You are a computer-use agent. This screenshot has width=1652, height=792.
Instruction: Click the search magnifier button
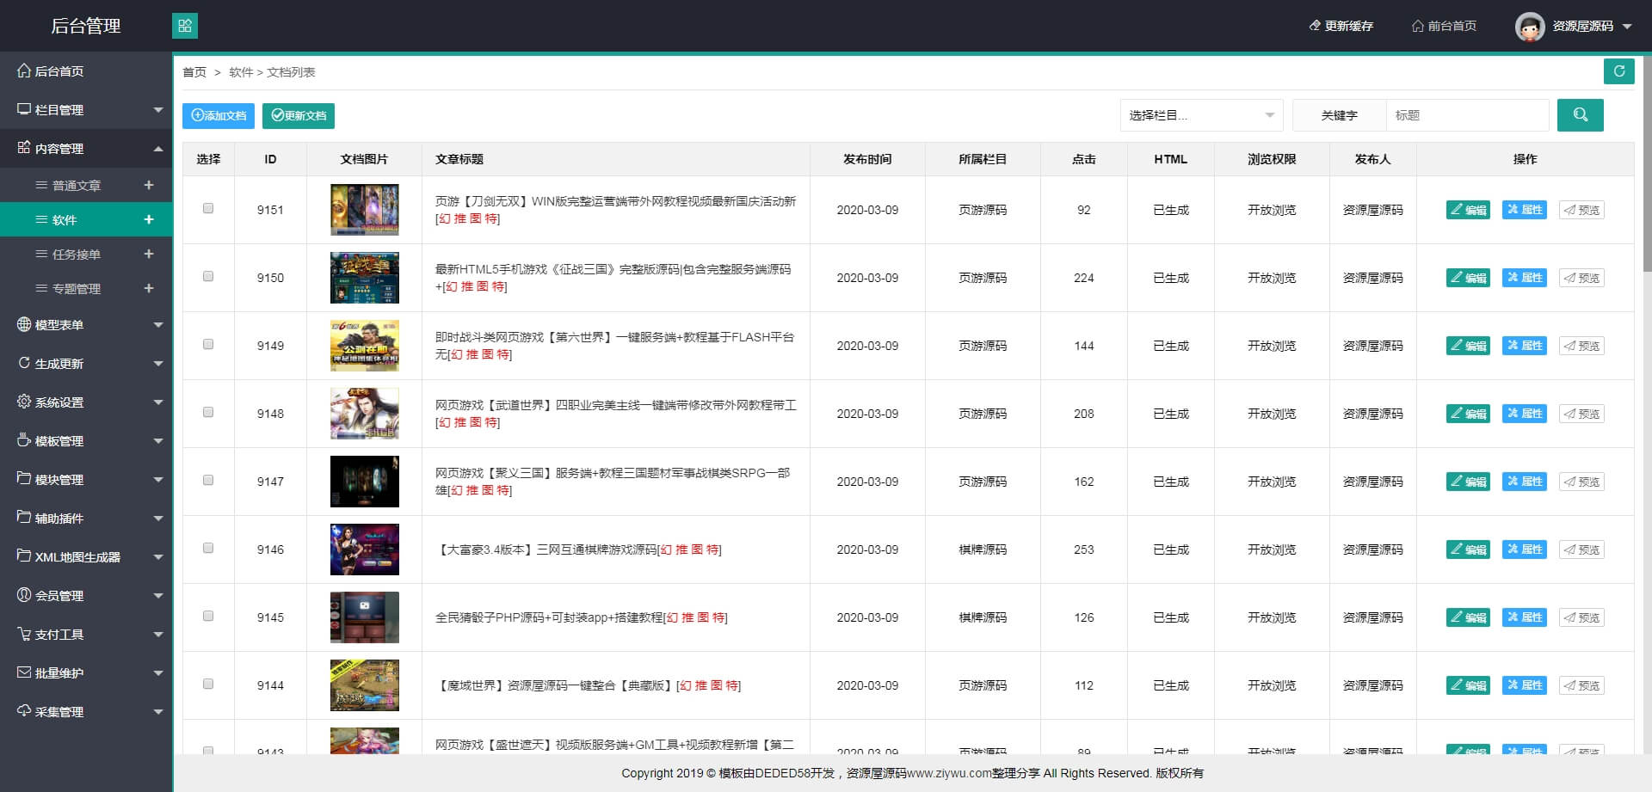(x=1580, y=115)
